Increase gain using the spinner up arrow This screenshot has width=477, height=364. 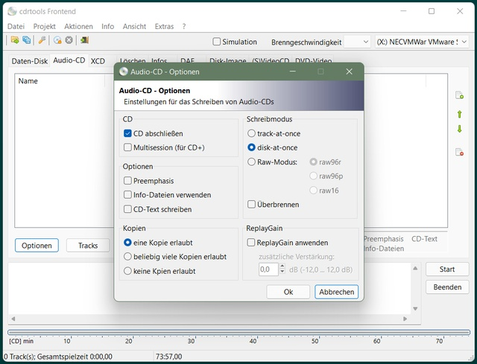click(282, 266)
